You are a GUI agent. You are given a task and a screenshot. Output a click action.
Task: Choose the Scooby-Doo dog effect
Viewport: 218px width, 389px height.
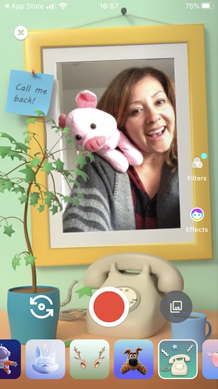[134, 359]
